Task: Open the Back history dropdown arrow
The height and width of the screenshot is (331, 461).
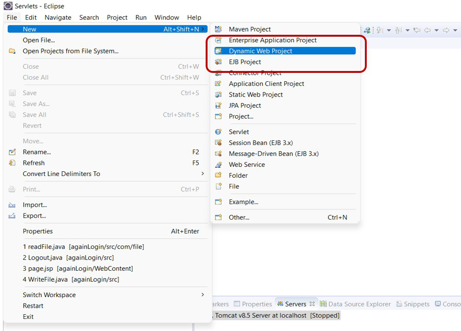Action: [436, 30]
